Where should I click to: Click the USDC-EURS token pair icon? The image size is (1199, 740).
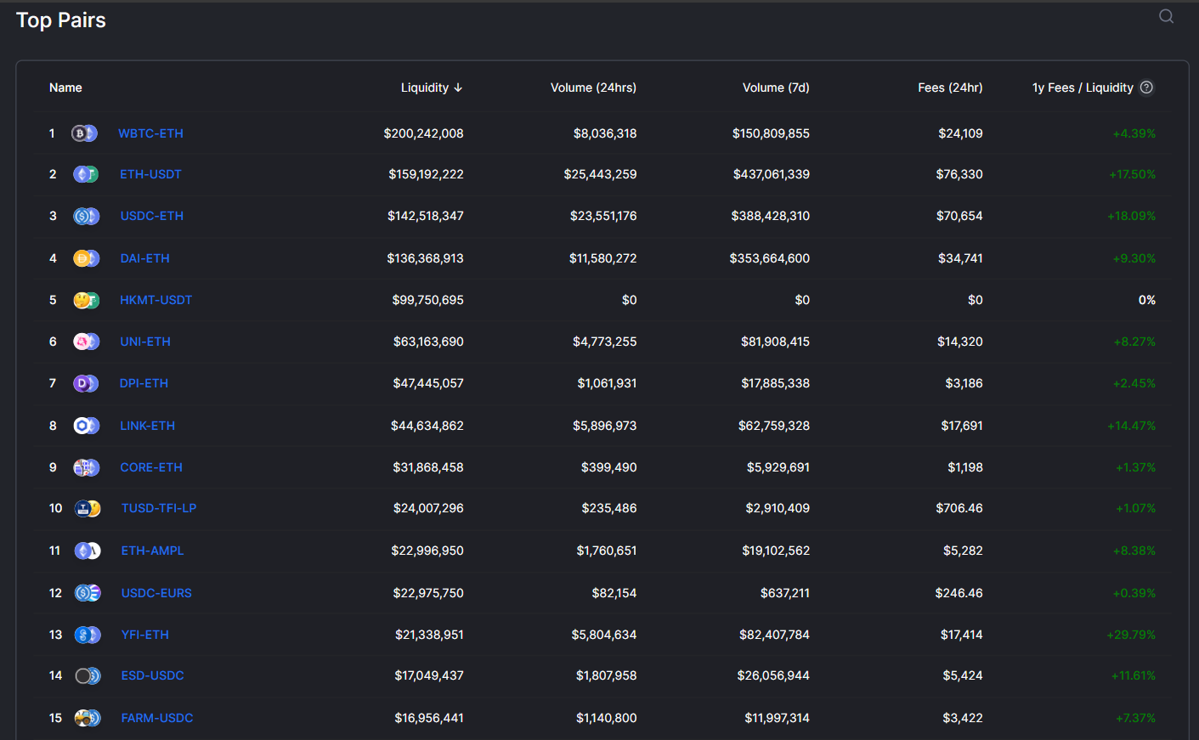tap(88, 593)
